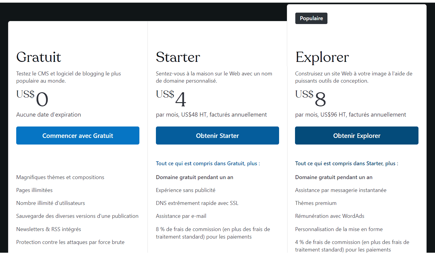Image resolution: width=435 pixels, height=256 pixels.
Task: Click 'Assistance par messagerie instantanée' feature
Action: pyautogui.click(x=341, y=190)
